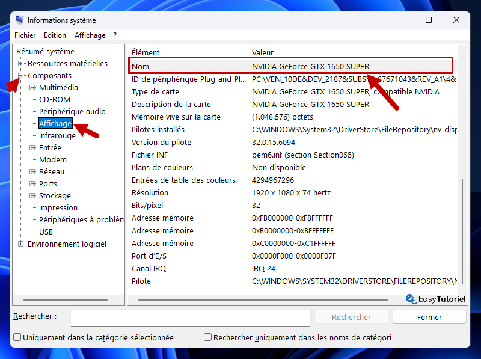481x359 pixels.
Task: Click the Fermer button
Action: point(429,317)
